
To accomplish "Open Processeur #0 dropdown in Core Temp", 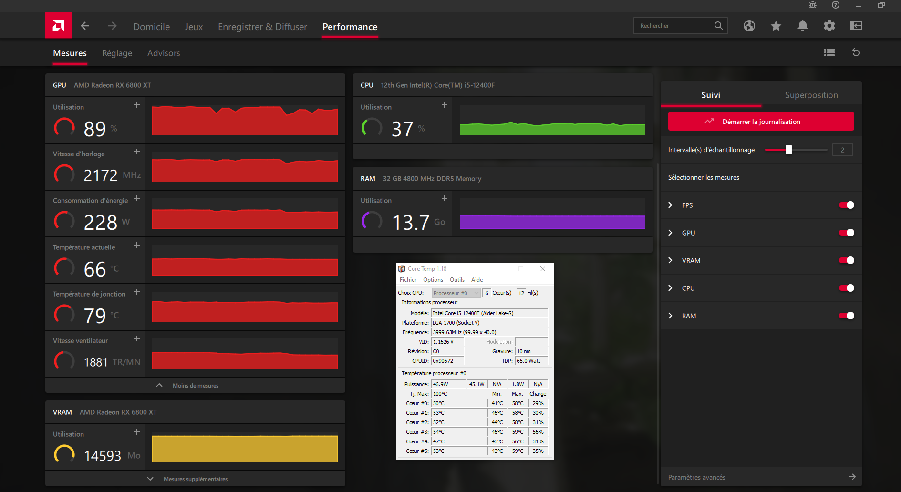I will pyautogui.click(x=456, y=293).
